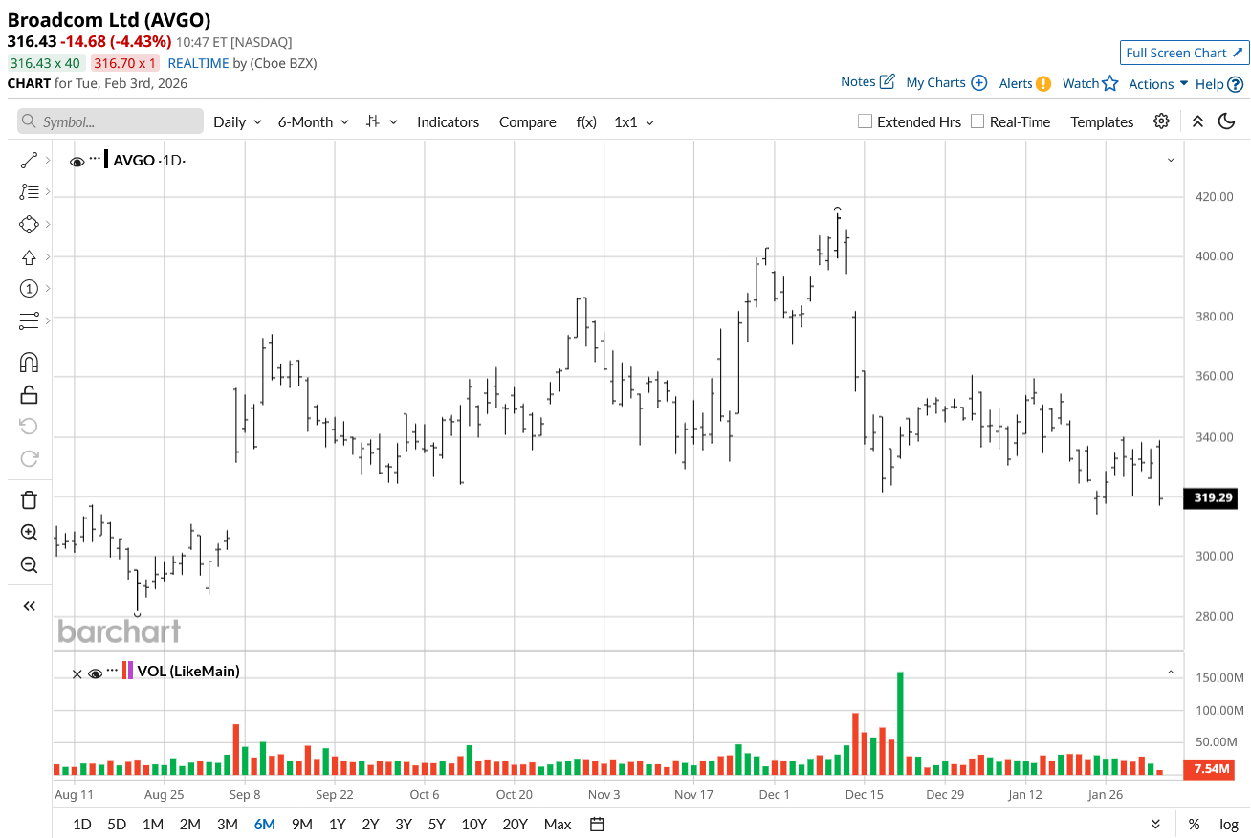Click the padlock lock drawings icon
Viewport: 1251px width, 838px height.
coord(29,394)
